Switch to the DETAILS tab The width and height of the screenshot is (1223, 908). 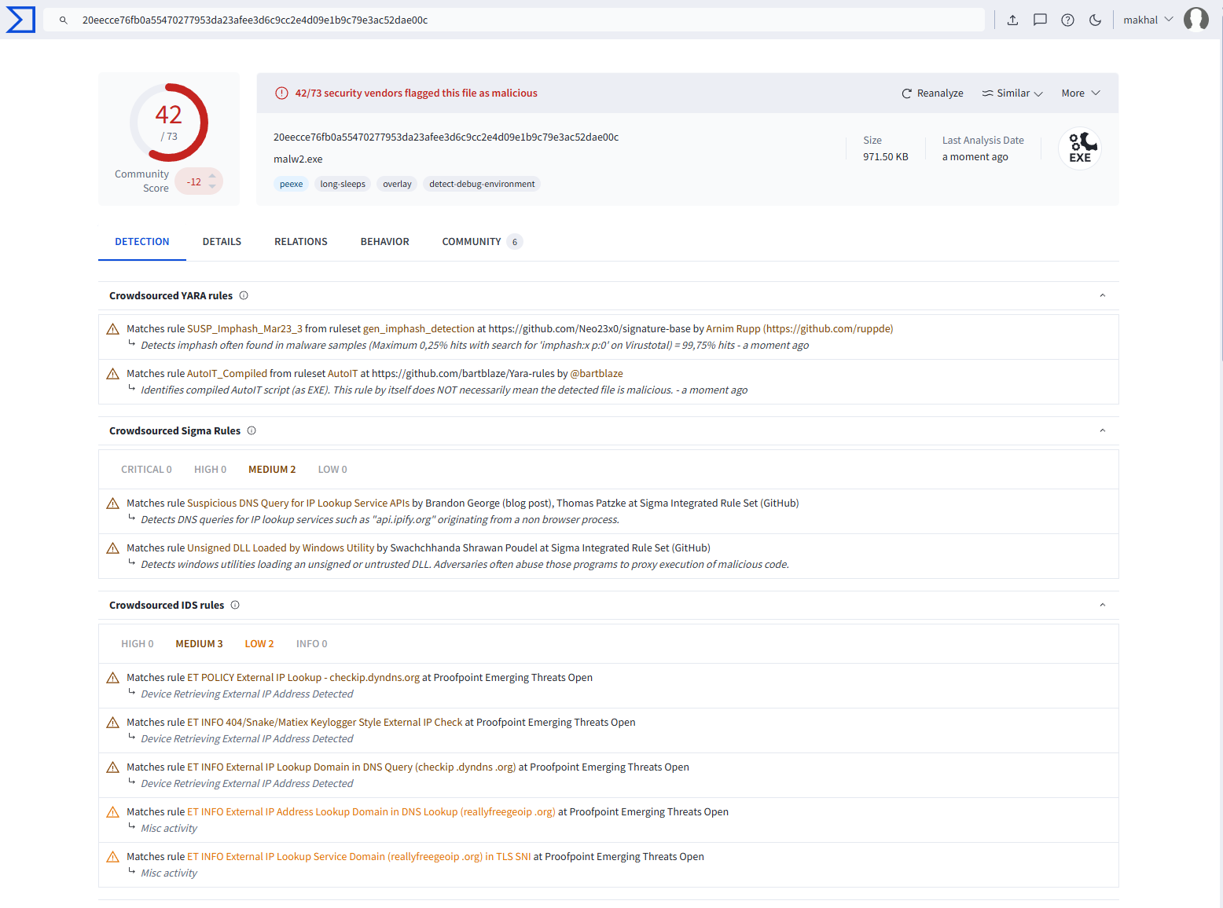tap(222, 242)
